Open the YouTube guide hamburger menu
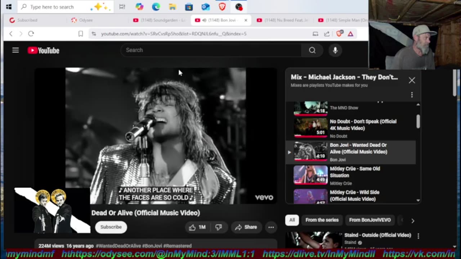The width and height of the screenshot is (461, 259). tap(15, 50)
